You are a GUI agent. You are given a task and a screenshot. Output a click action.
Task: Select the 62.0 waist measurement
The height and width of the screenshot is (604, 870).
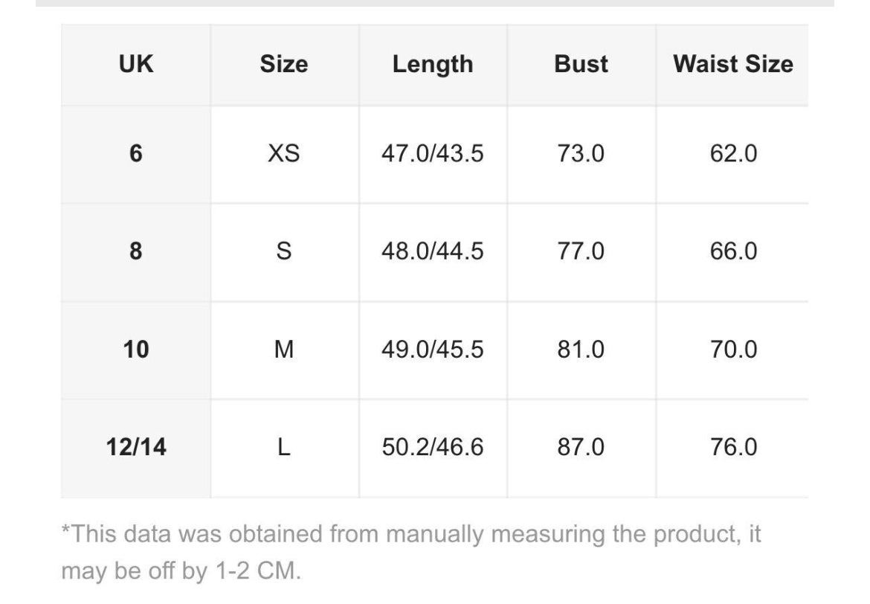(x=733, y=153)
